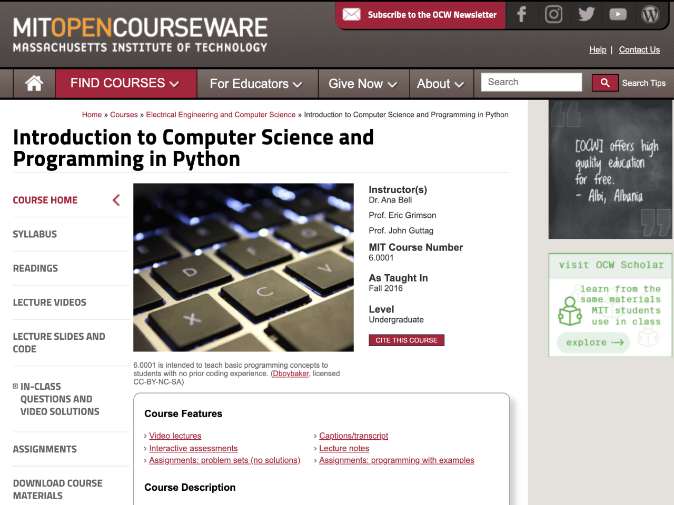Open the Video lectures feature link
This screenshot has height=505, width=674.
tap(175, 436)
